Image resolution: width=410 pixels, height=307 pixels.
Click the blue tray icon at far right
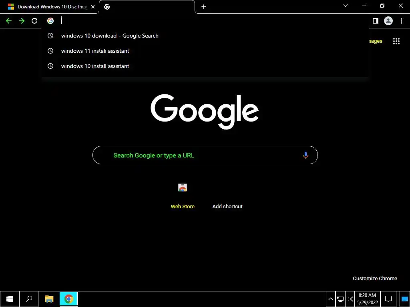pos(404,299)
